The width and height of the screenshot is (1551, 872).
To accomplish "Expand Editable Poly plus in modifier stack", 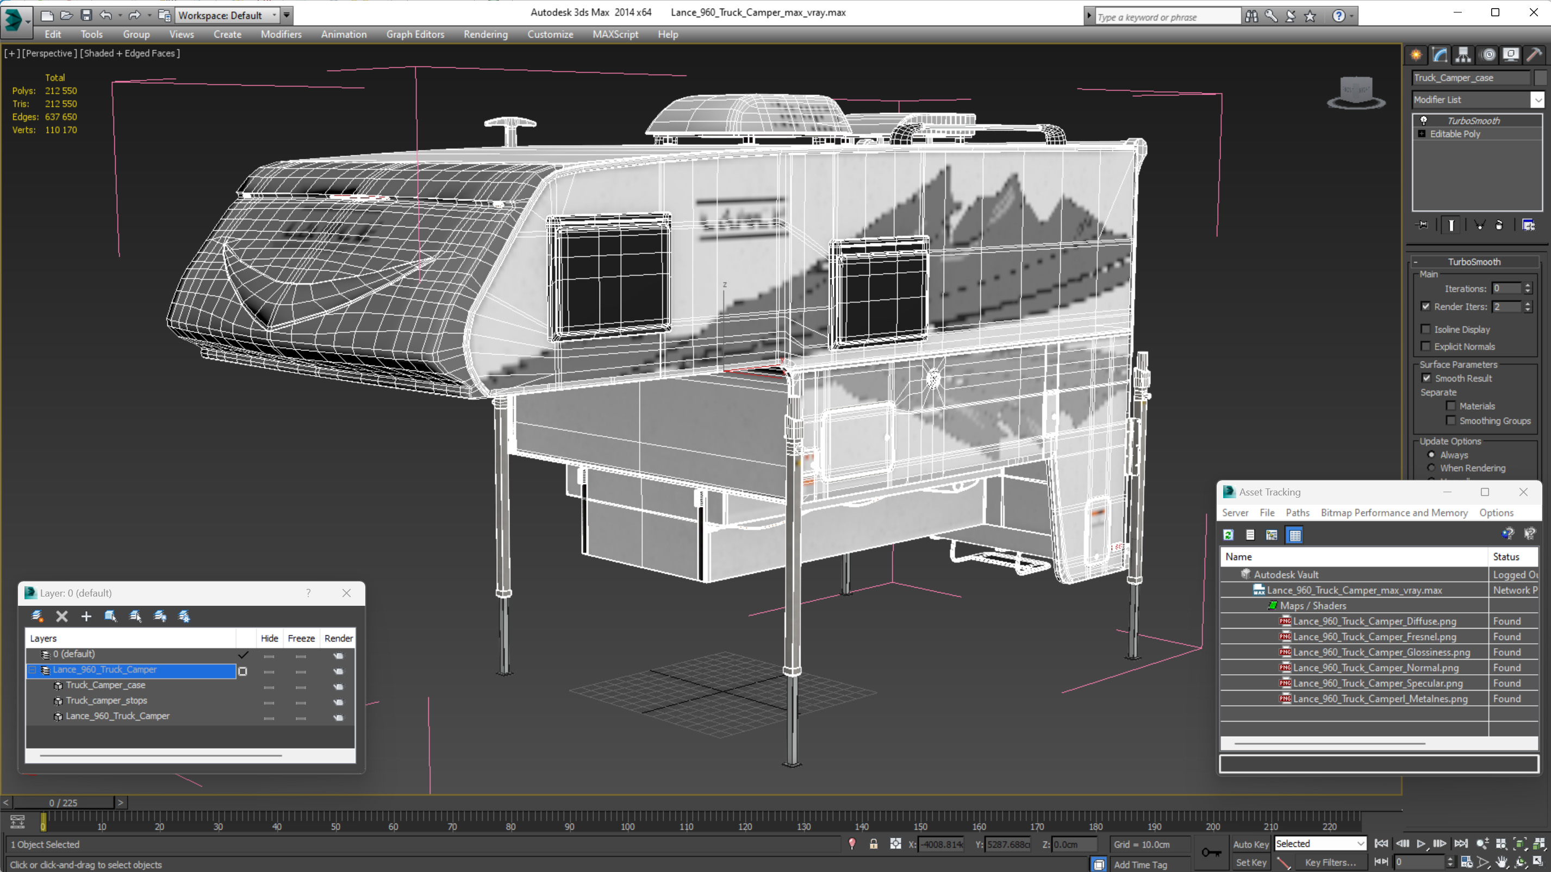I will point(1422,134).
